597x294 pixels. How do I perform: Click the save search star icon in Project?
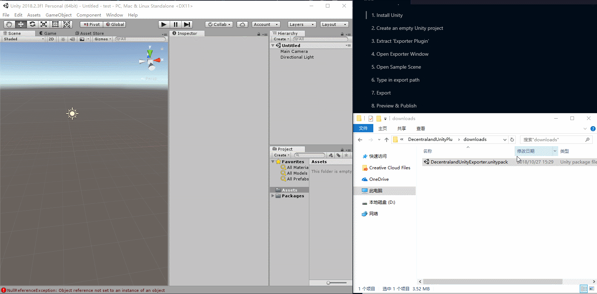346,155
